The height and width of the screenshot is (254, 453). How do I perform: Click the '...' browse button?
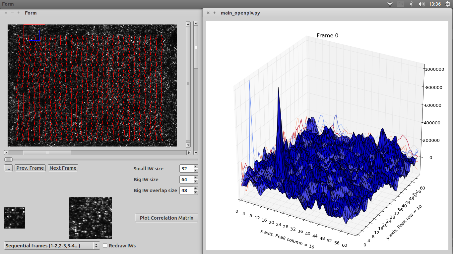click(x=9, y=168)
